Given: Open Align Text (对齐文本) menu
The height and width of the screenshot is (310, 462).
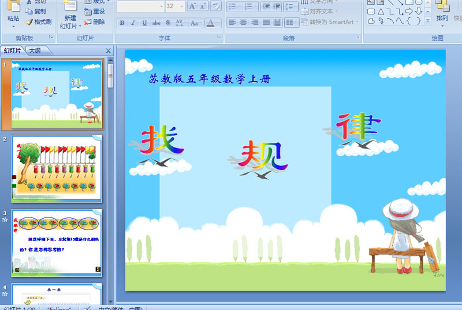Looking at the screenshot, I should click(x=319, y=11).
